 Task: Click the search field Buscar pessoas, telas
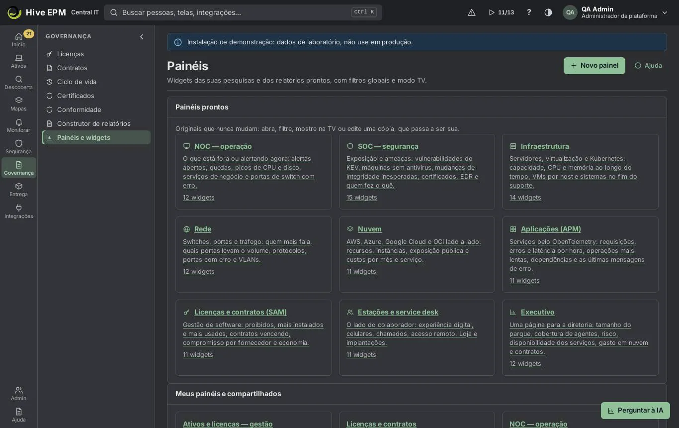point(243,12)
